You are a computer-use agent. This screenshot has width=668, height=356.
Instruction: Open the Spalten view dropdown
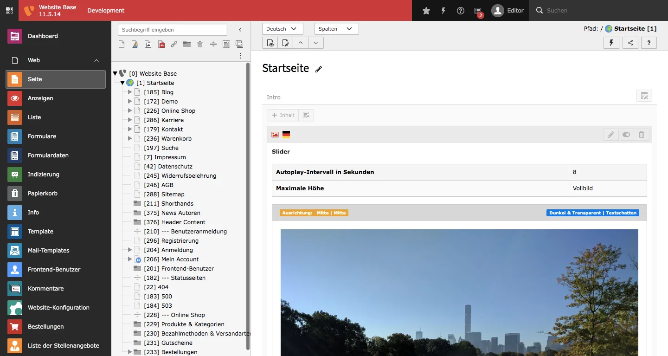click(336, 29)
